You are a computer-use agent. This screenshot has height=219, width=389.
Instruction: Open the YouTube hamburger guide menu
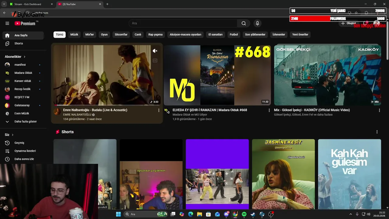pyautogui.click(x=7, y=23)
